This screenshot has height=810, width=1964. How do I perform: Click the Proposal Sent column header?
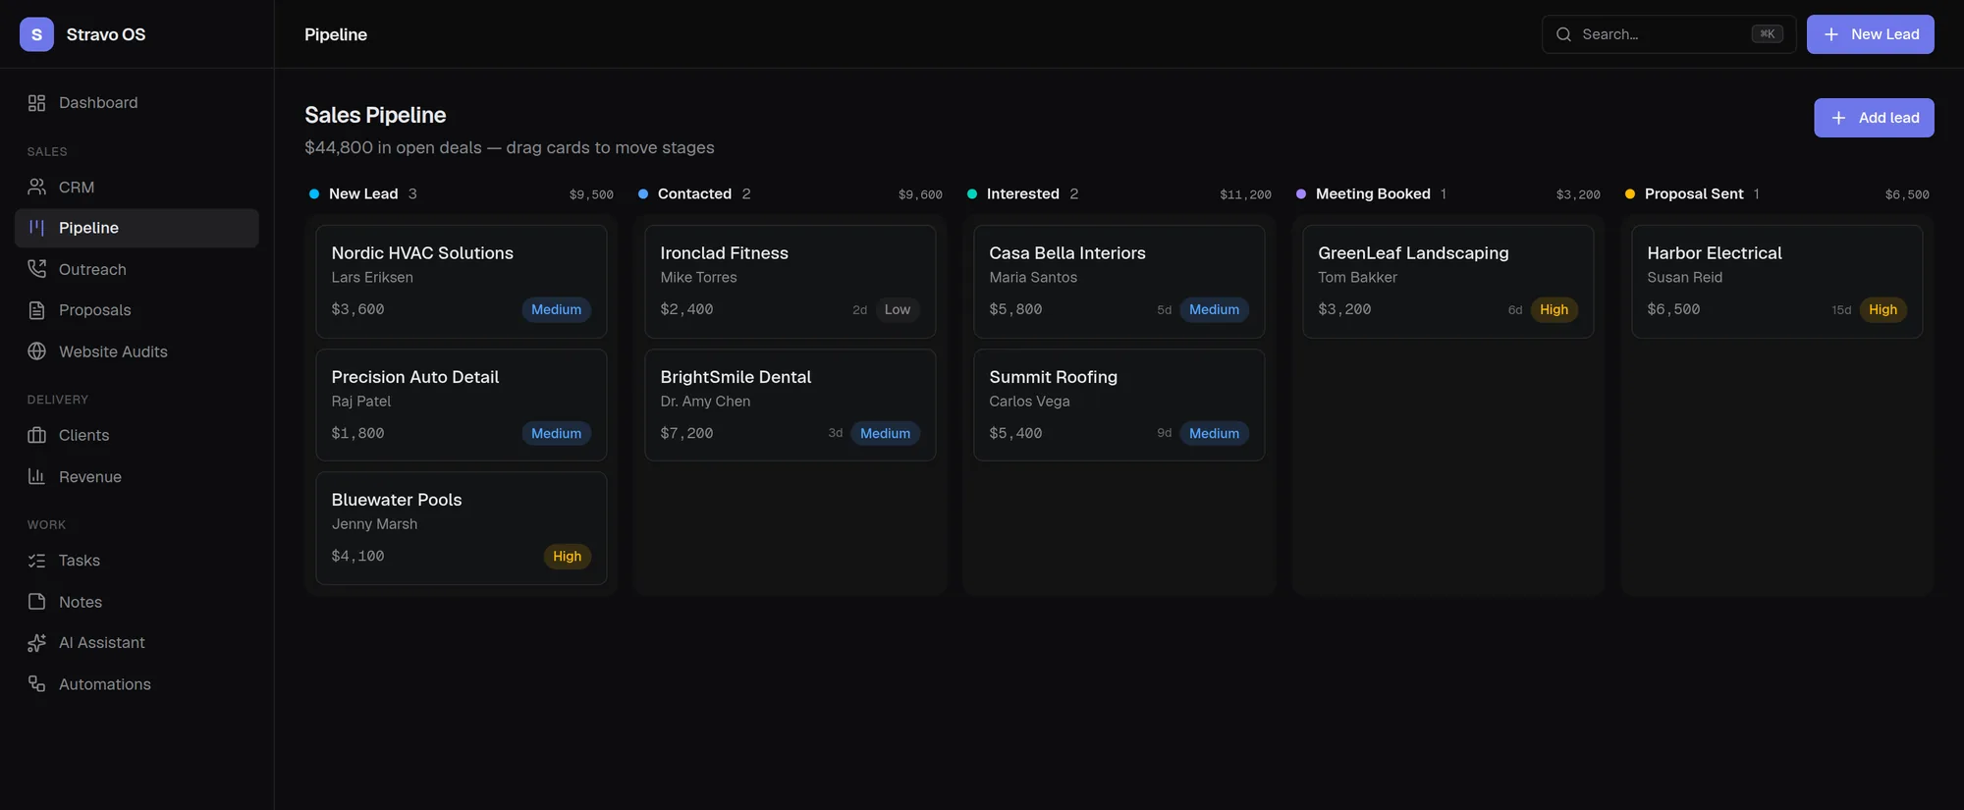click(x=1694, y=193)
